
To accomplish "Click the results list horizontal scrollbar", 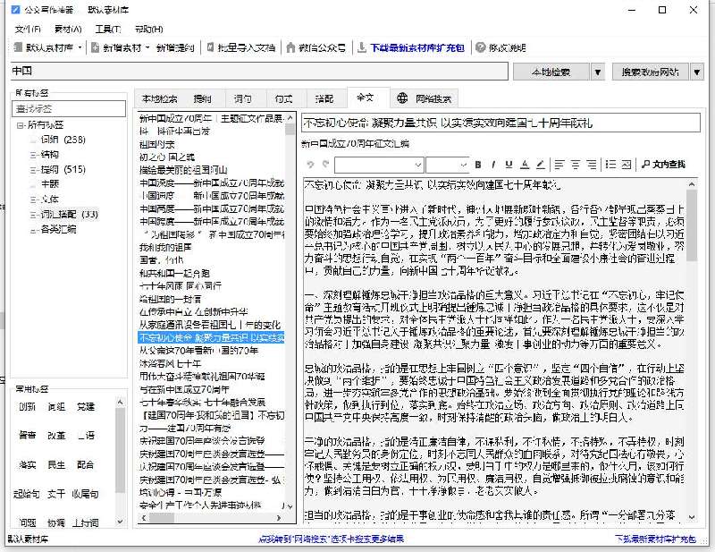I will point(212,518).
